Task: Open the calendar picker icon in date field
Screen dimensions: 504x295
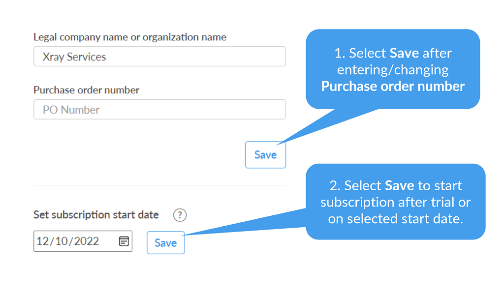Action: 124,241
